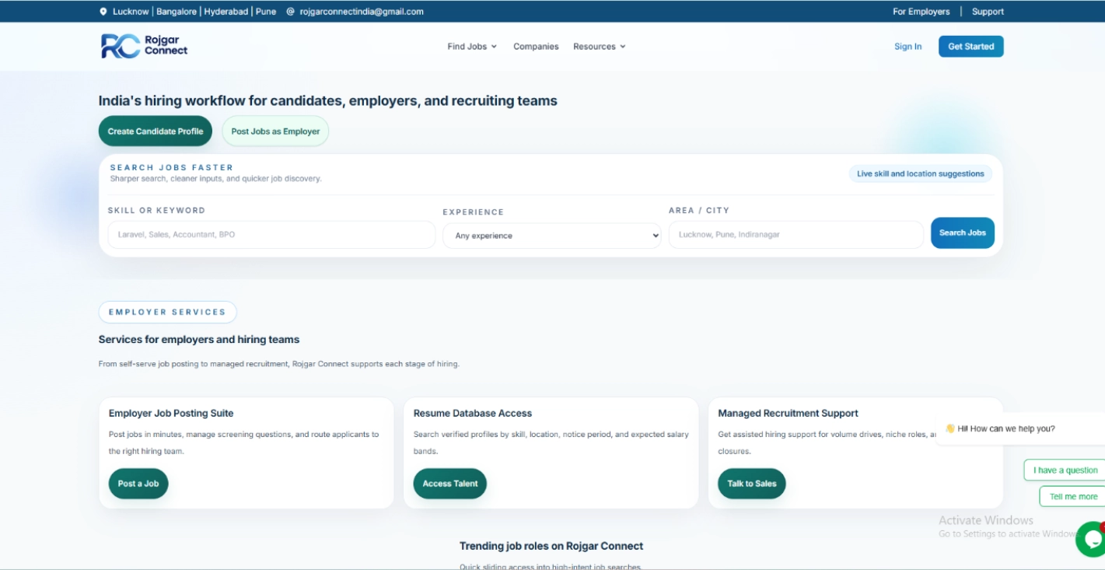The width and height of the screenshot is (1105, 570).
Task: Open the green chat widget icon
Action: point(1090,539)
